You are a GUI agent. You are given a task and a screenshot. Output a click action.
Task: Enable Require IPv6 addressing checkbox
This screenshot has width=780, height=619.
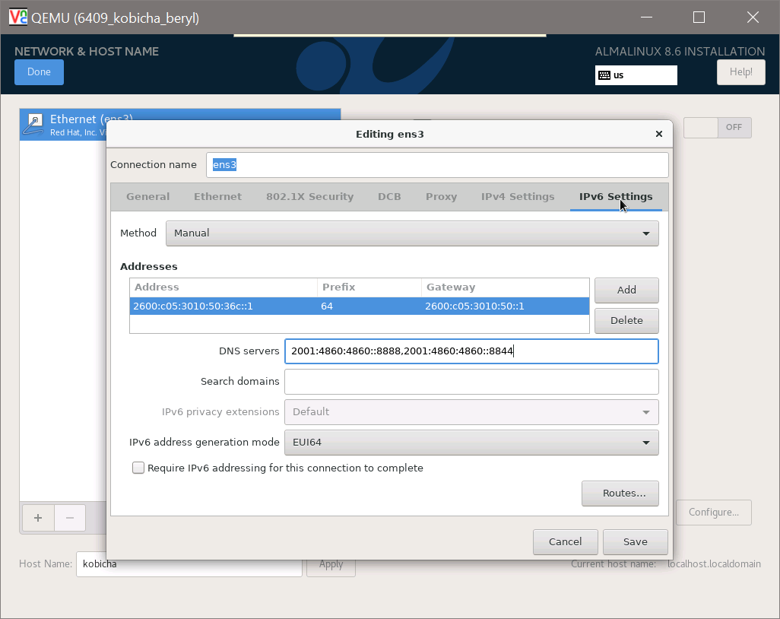[x=138, y=468]
